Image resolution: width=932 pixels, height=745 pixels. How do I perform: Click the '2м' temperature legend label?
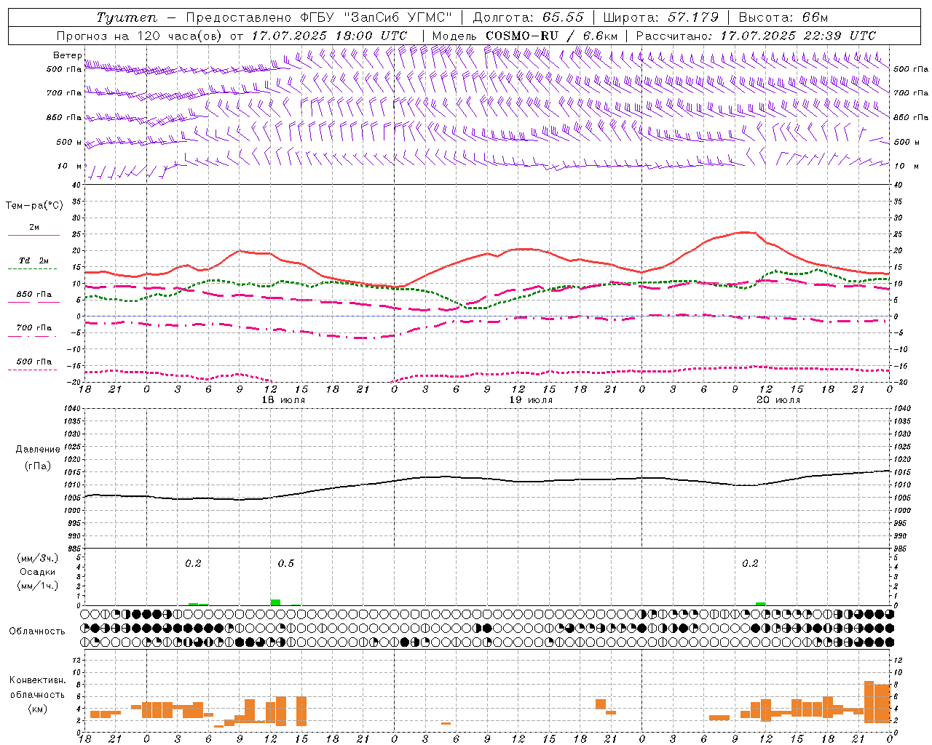[x=34, y=228]
